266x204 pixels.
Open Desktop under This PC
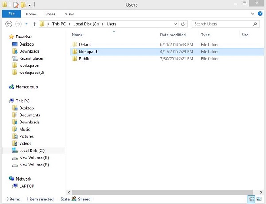(x=27, y=108)
